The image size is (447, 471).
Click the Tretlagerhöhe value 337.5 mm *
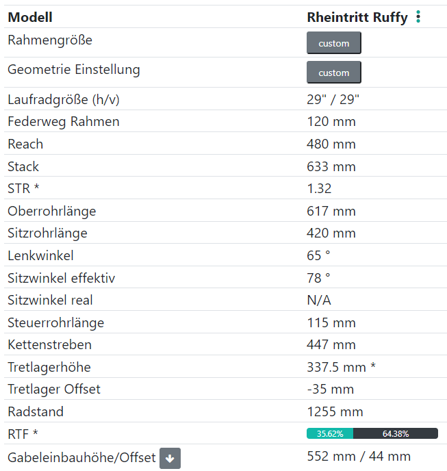[x=341, y=367]
